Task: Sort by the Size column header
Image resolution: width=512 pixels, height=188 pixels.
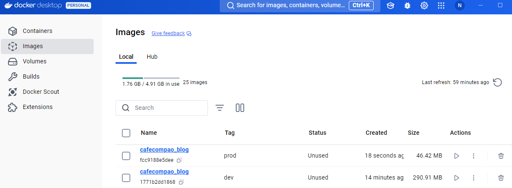Action: 414,133
